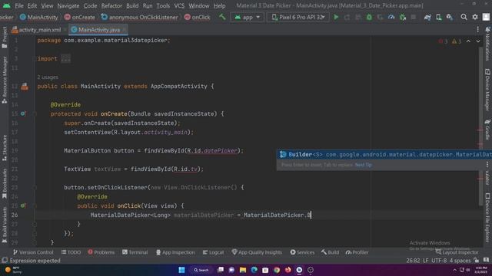Toggle read-only lock in status bar
Viewport: 492px width, 276px height.
tap(477, 261)
